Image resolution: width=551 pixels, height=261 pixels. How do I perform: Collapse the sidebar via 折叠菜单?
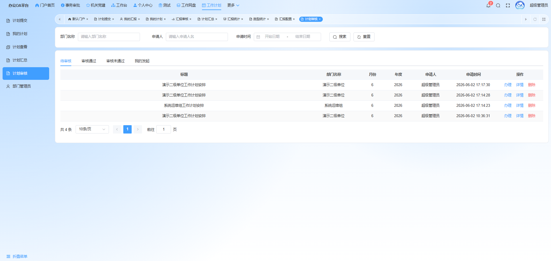[17, 256]
